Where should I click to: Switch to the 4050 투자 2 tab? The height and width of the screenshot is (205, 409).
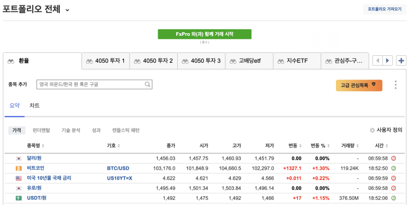click(153, 61)
